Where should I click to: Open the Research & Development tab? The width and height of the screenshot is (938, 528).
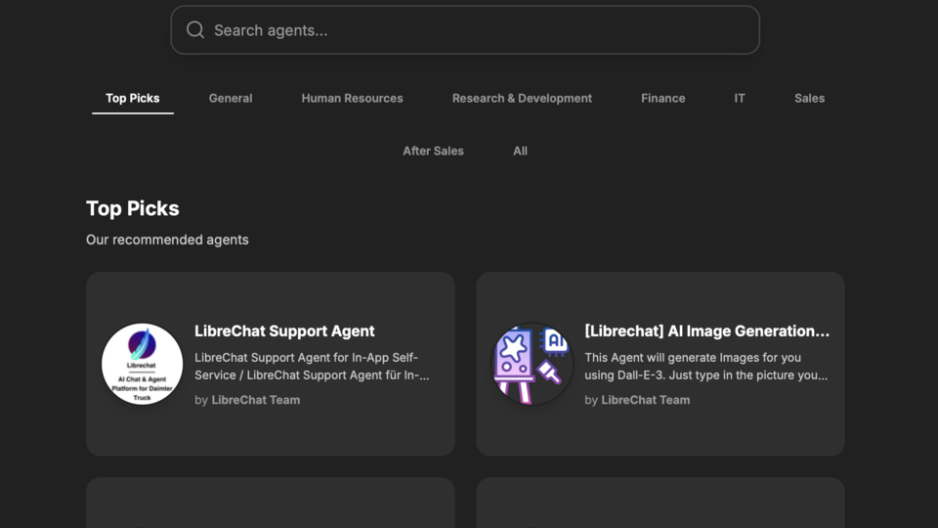(x=522, y=98)
